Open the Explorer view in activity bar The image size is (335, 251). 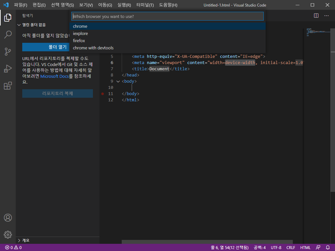click(x=8, y=18)
